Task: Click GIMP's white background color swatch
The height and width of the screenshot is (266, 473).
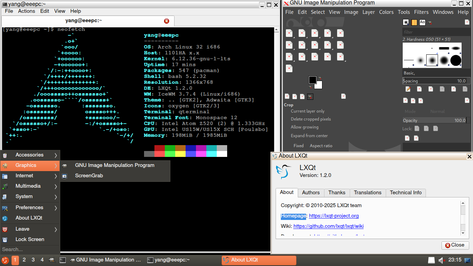Action: [x=320, y=86]
